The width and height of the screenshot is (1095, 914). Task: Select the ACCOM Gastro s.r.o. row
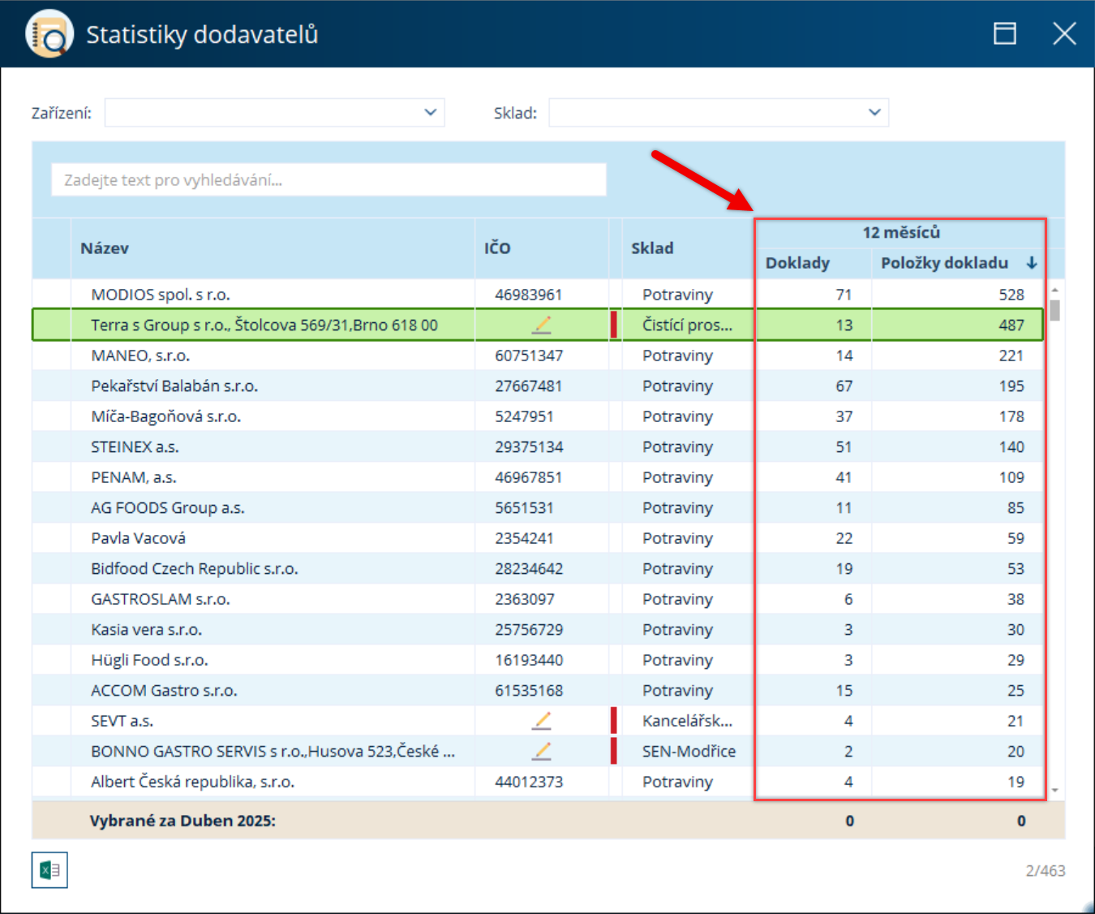tap(538, 690)
